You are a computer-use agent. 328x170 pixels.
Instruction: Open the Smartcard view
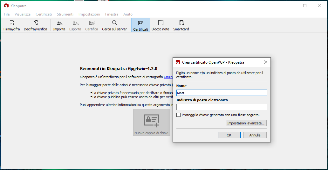[x=181, y=25]
